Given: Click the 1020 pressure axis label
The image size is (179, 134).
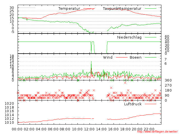Looking at the screenshot, I should (9, 104).
